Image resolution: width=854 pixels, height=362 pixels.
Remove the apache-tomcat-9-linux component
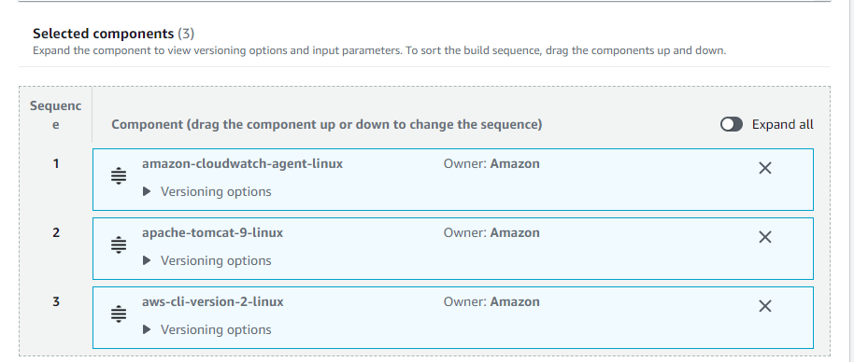[764, 238]
